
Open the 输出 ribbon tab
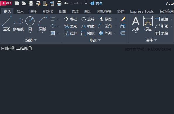pos(88,11)
